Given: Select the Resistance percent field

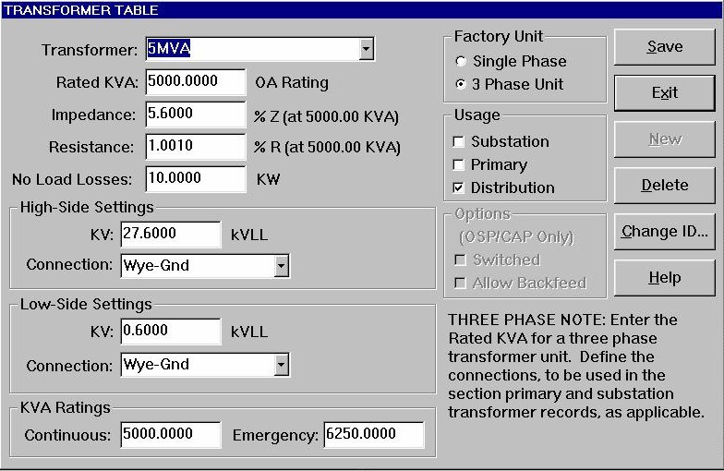Looking at the screenshot, I should (195, 147).
